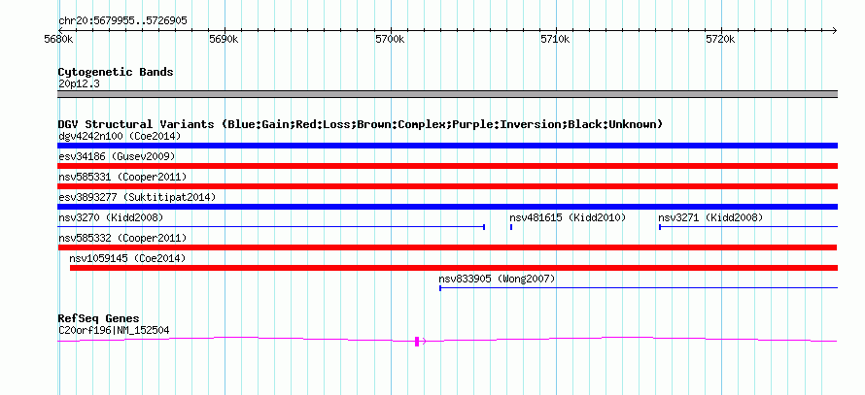The width and height of the screenshot is (865, 395).
Task: Click the chr20:5679955..5726905 coordinate label
Action: [122, 21]
